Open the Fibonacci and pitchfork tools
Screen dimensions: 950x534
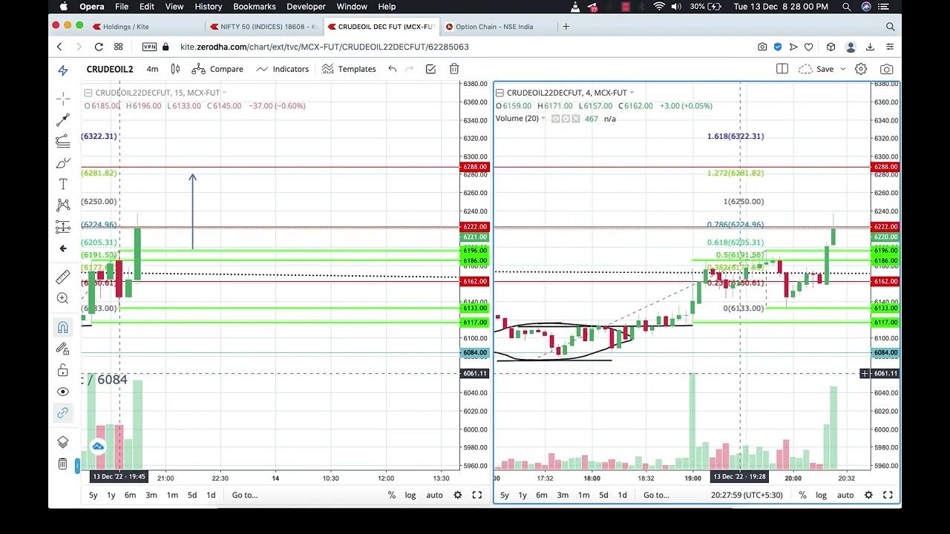click(63, 142)
